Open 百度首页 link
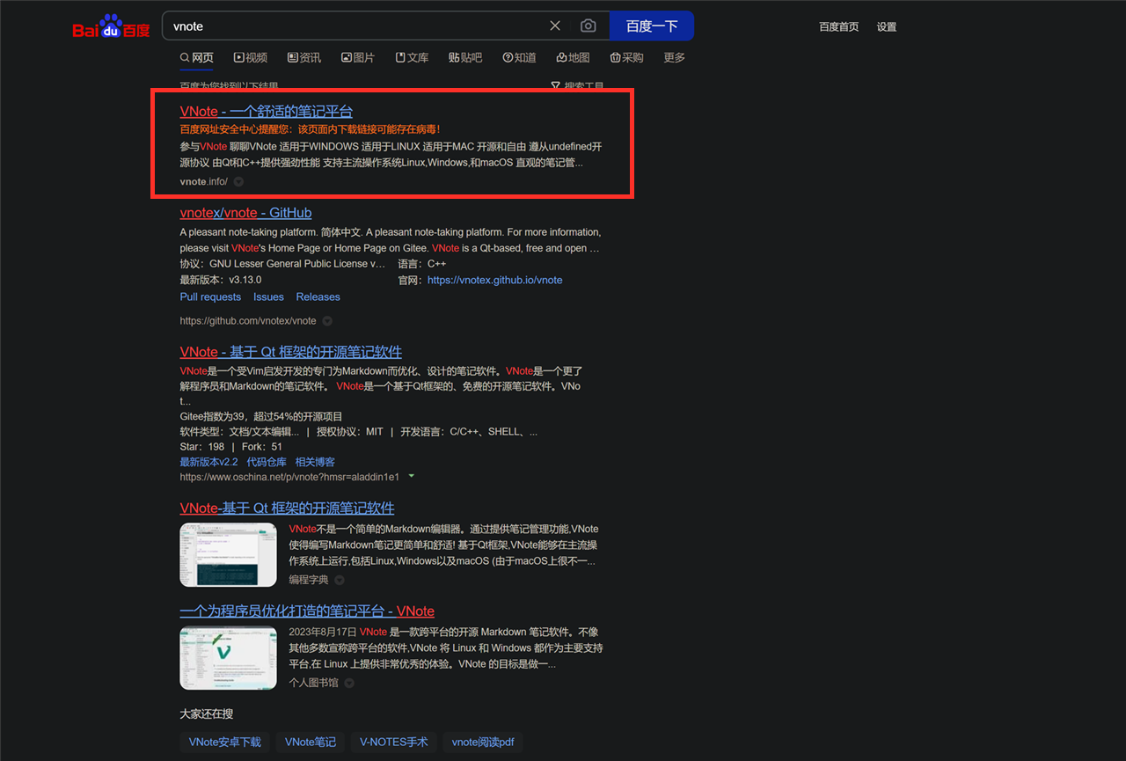The image size is (1126, 761). (839, 27)
